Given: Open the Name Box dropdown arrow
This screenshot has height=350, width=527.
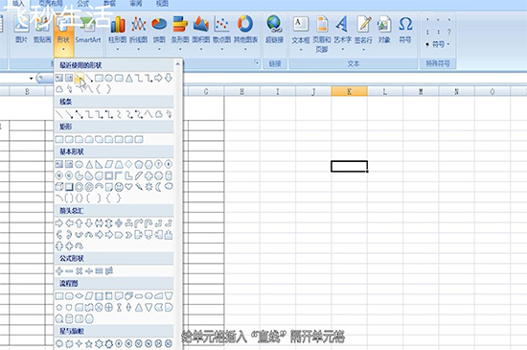Looking at the screenshot, I should (x=31, y=79).
